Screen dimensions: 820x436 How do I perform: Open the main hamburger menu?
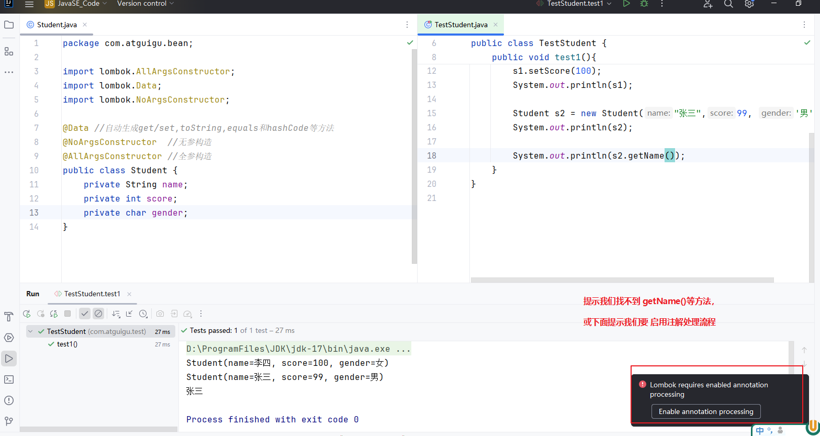pyautogui.click(x=29, y=4)
